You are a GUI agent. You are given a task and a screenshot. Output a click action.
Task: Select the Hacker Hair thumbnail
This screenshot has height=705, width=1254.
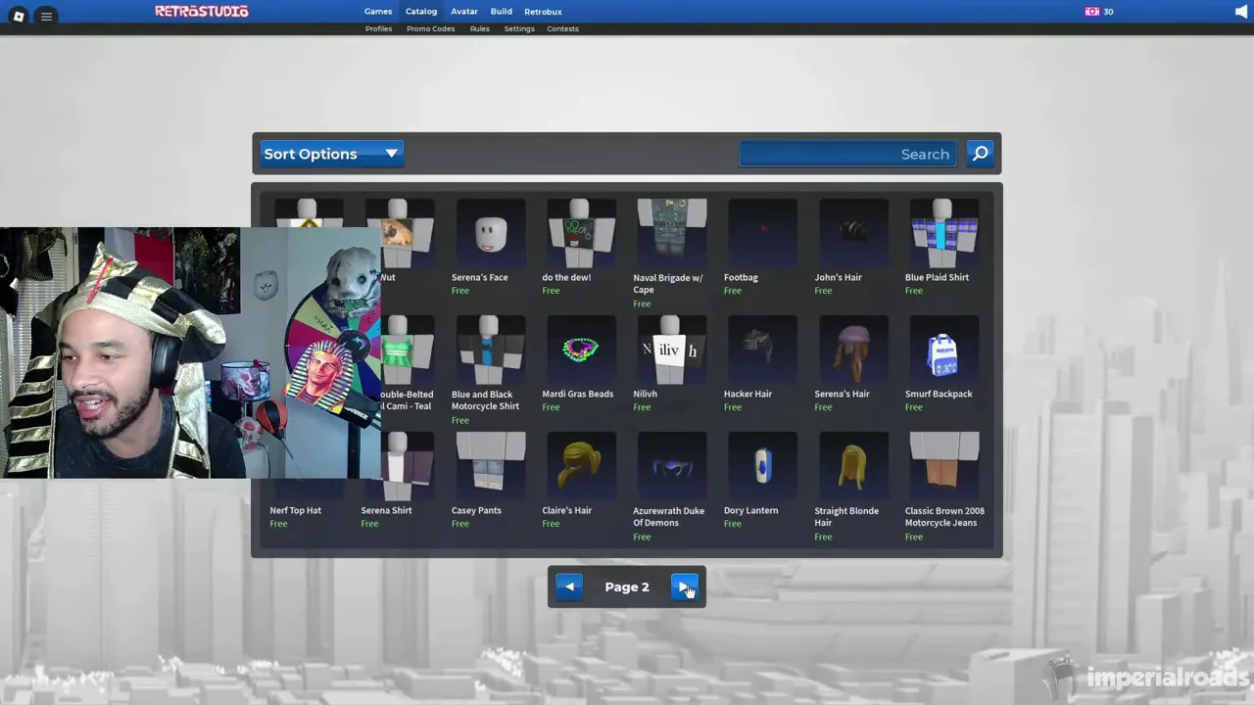(762, 350)
